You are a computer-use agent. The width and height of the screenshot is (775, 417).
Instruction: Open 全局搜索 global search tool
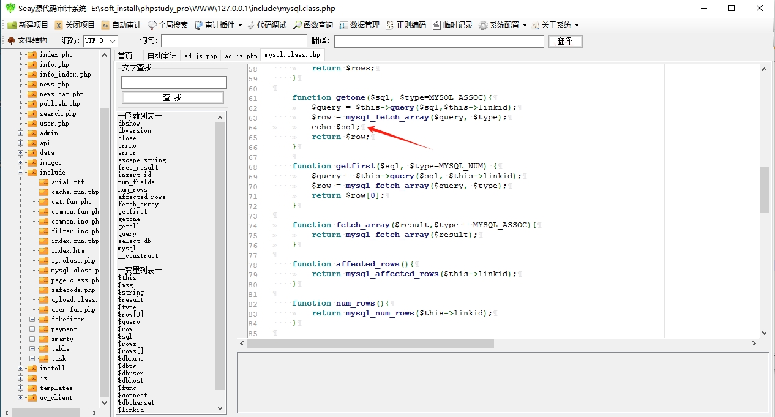pos(168,25)
